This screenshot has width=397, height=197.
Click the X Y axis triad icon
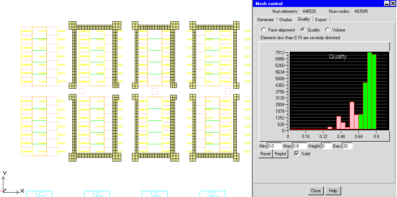pos(11,182)
